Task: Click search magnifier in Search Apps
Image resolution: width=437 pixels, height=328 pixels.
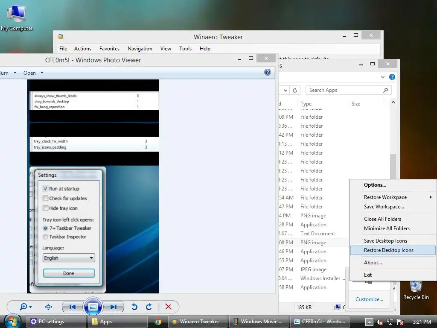Action: coord(385,90)
